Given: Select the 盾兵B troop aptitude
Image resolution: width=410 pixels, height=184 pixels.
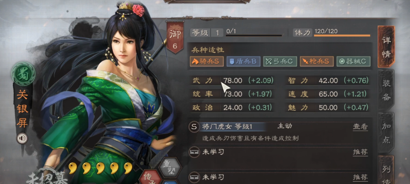Looking at the screenshot, I should (243, 62).
